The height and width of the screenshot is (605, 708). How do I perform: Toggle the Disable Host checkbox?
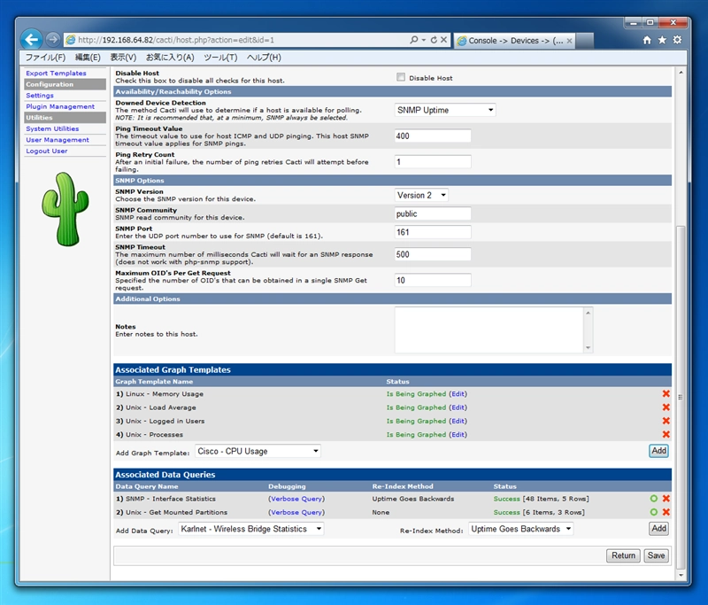(x=401, y=77)
